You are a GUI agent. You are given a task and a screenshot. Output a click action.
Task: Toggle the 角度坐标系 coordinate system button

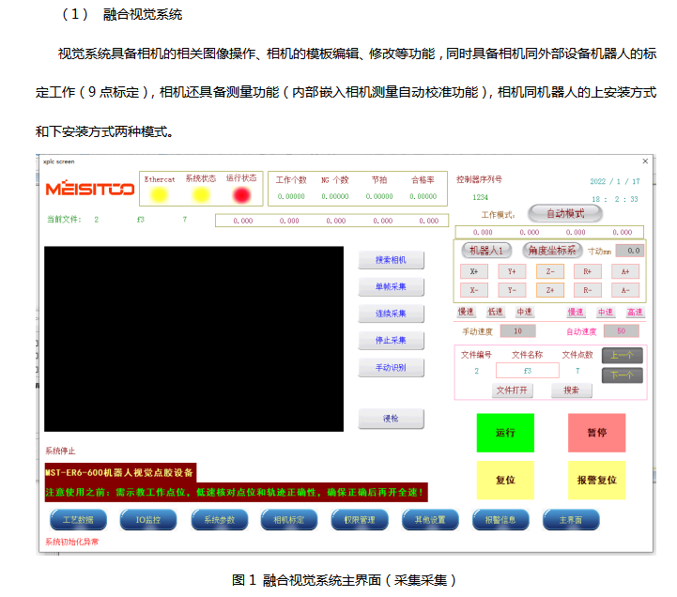point(552,251)
